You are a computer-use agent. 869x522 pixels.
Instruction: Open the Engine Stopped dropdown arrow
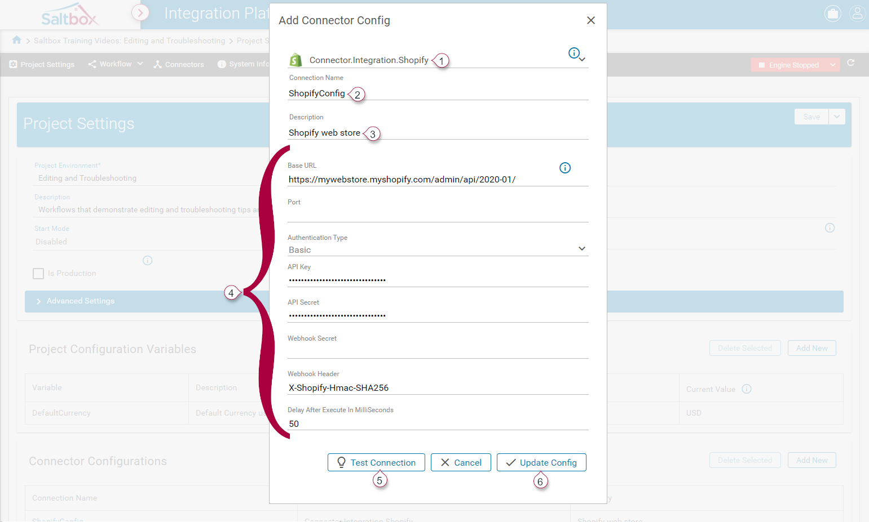tap(833, 65)
